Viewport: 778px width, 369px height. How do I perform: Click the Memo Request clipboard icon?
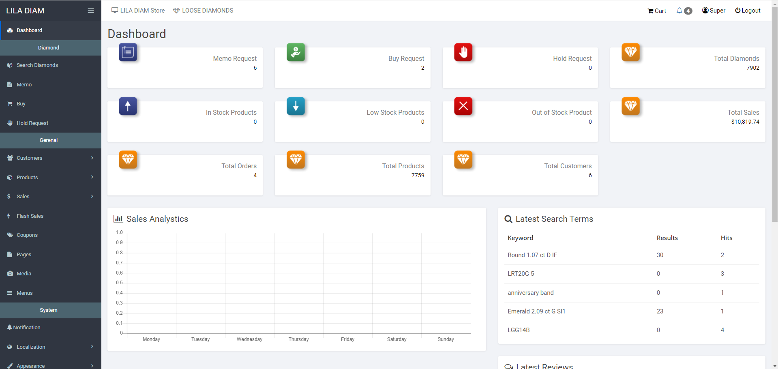click(x=128, y=52)
